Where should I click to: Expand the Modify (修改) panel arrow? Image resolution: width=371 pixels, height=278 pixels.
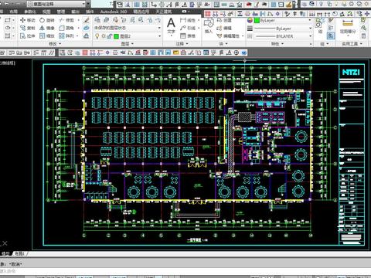pos(55,44)
